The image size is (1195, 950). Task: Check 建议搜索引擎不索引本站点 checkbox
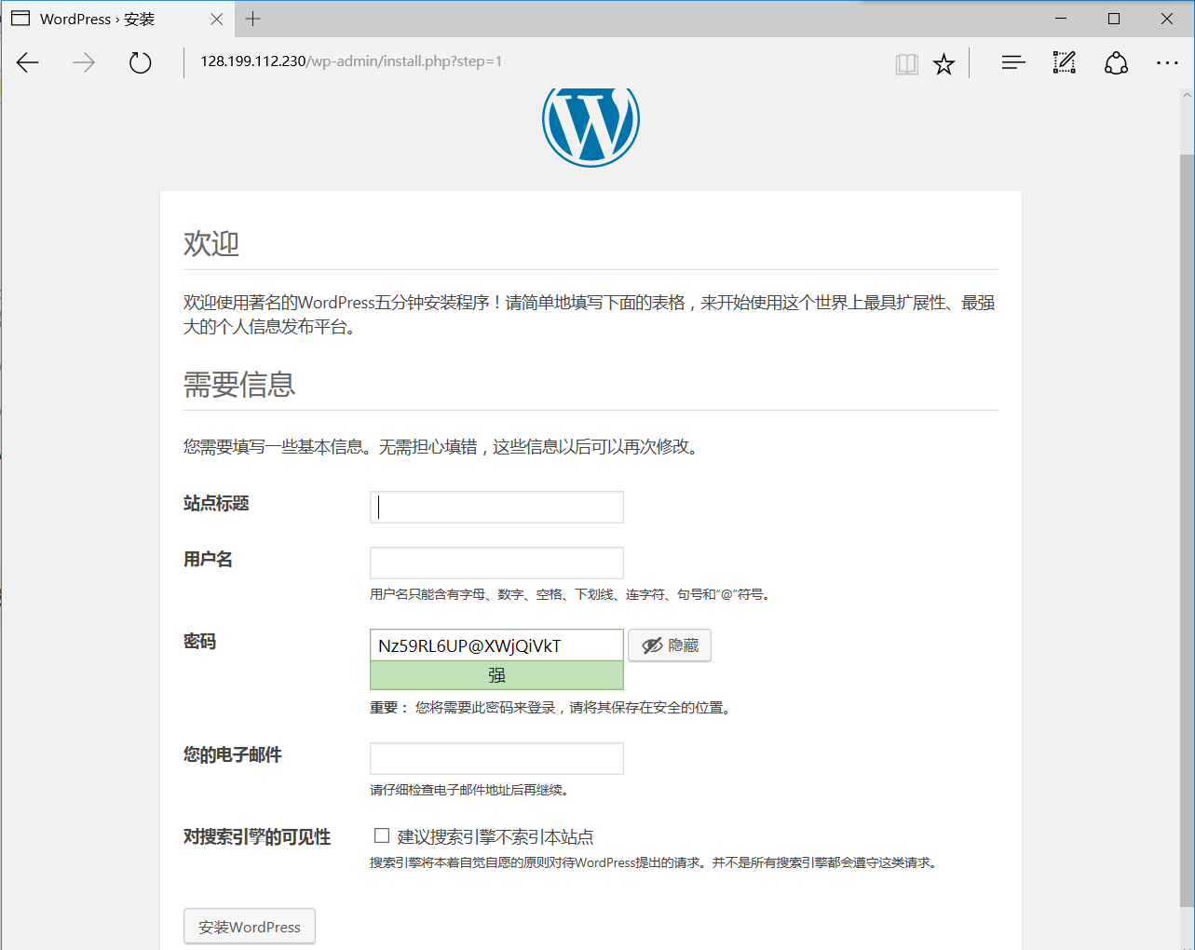click(x=382, y=835)
